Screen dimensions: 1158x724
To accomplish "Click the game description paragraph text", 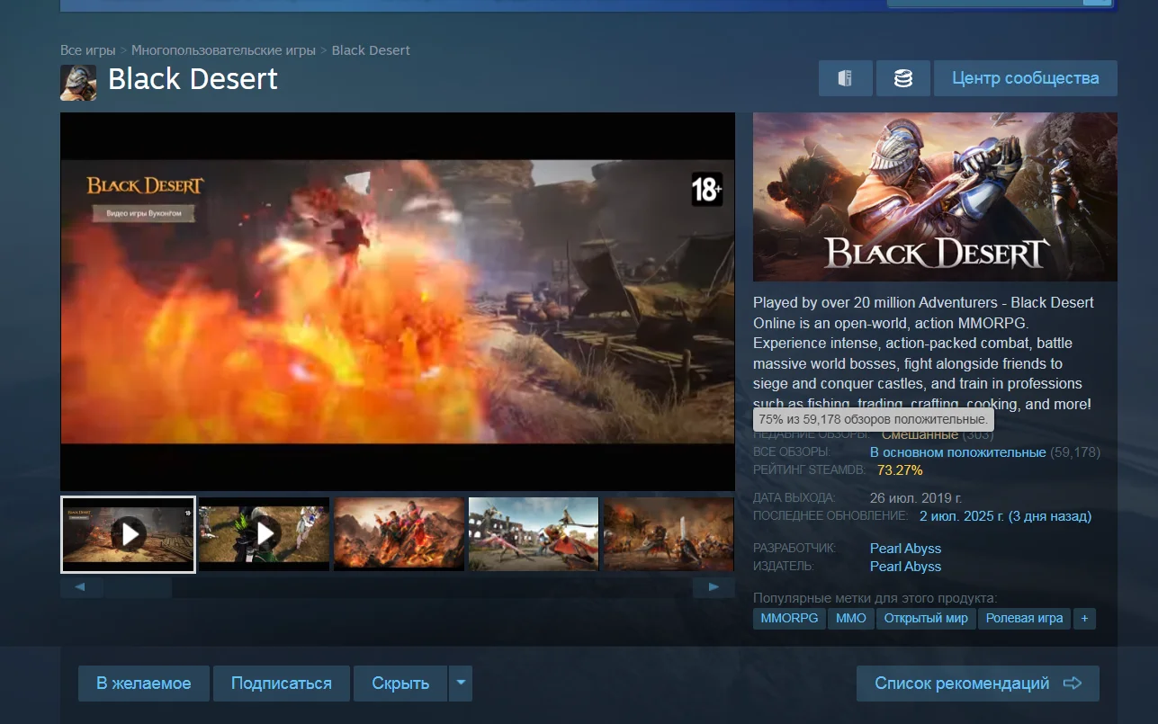I will pyautogui.click(x=924, y=353).
